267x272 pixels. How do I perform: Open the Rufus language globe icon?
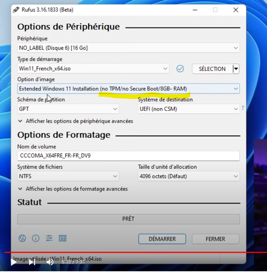pos(22,238)
